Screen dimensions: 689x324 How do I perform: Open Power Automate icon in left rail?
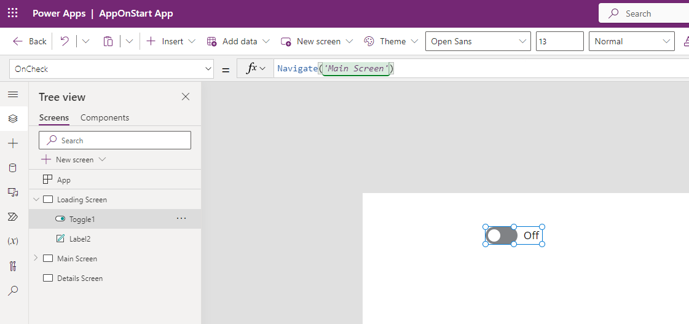13,217
